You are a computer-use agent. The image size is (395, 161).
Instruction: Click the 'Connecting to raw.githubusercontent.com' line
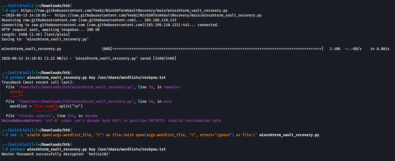coord(110,25)
